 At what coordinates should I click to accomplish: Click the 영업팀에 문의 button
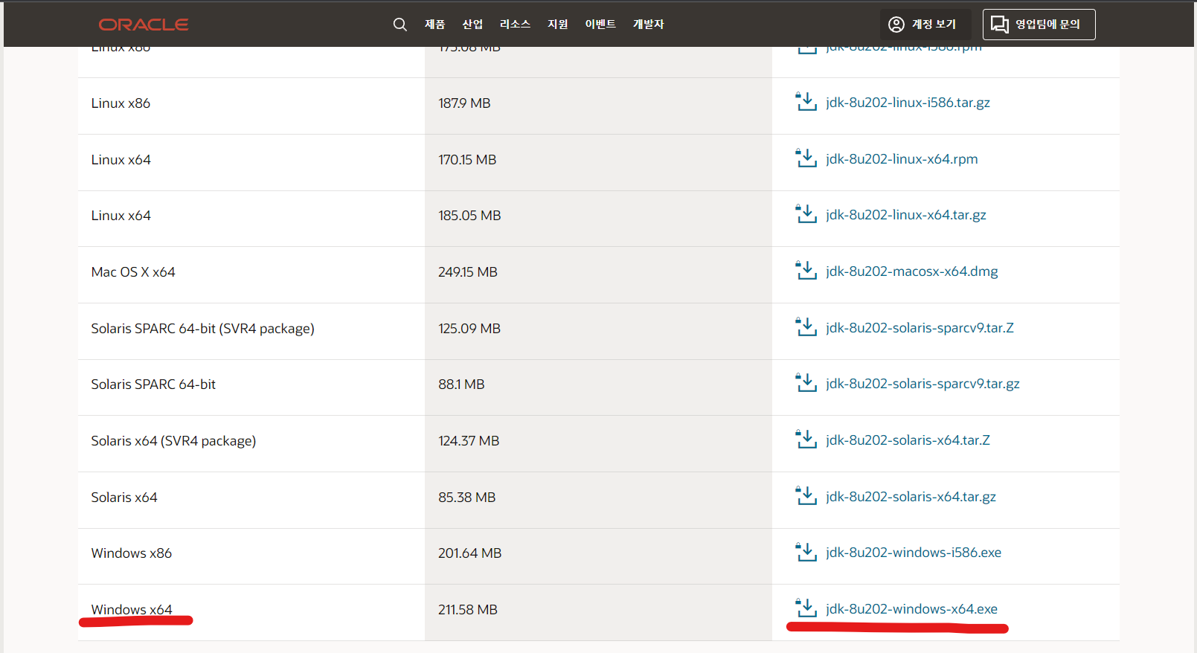click(1039, 25)
